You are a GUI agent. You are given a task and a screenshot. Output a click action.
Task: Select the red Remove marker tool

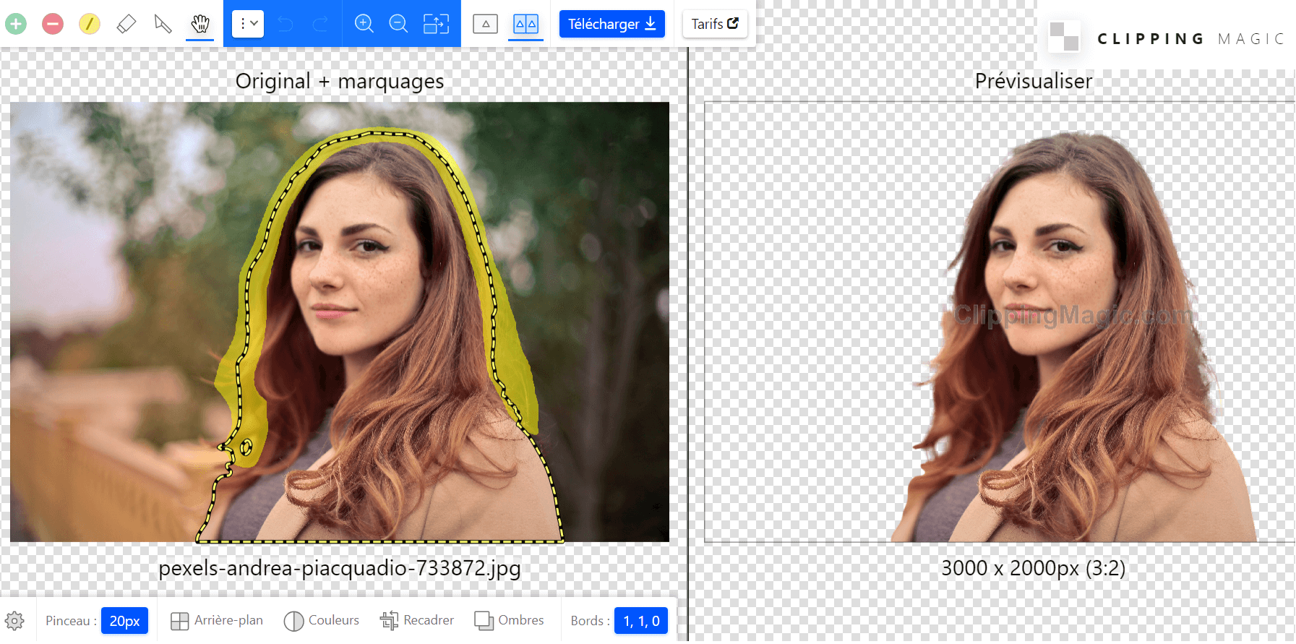click(52, 24)
